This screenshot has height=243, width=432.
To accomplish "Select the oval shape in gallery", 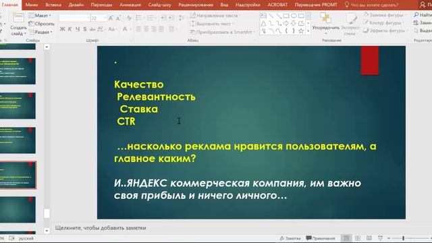I will 294,16.
